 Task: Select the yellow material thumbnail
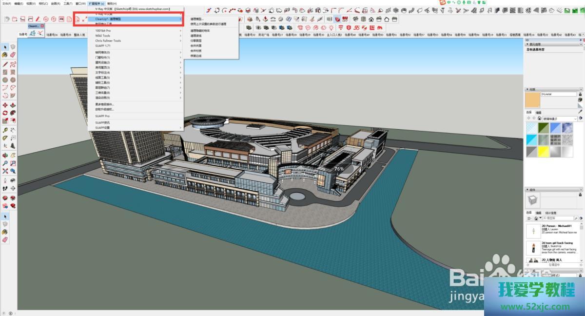point(543,152)
